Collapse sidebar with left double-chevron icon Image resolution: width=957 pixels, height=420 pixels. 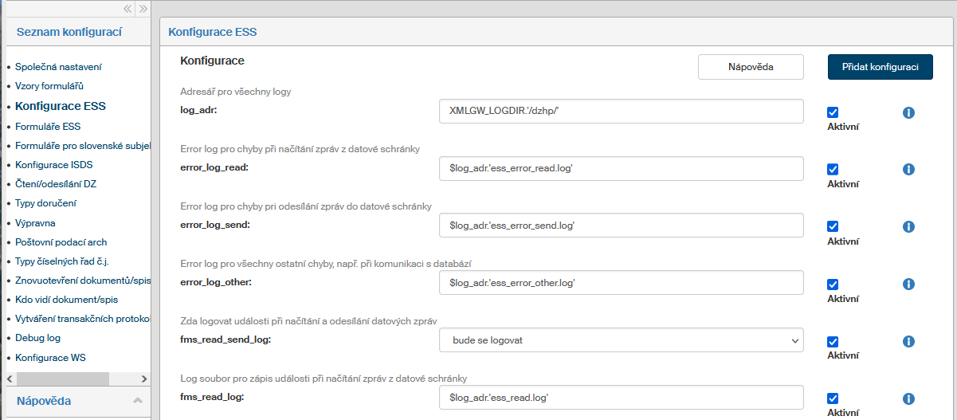coord(127,10)
